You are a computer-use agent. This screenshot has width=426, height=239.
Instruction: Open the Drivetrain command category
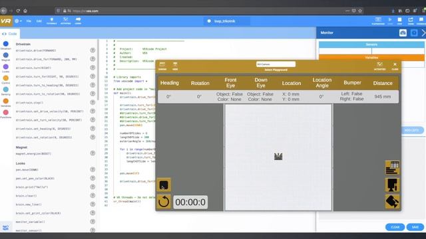[6, 45]
